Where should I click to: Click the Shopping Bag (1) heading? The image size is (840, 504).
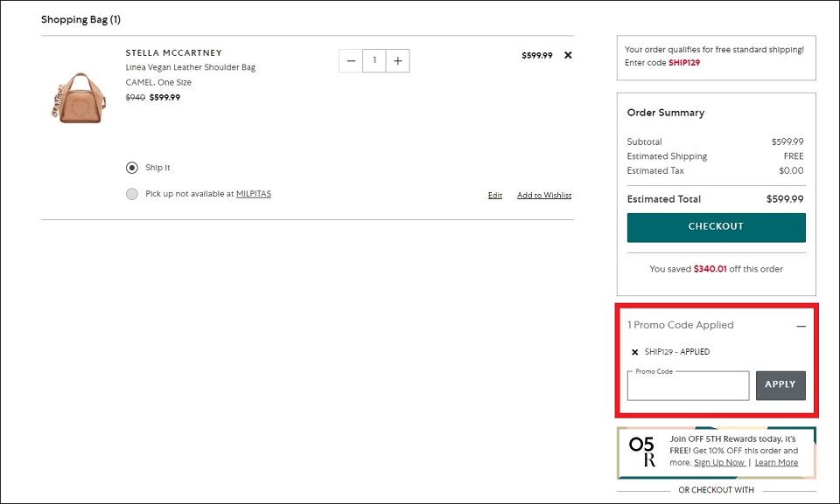(80, 20)
